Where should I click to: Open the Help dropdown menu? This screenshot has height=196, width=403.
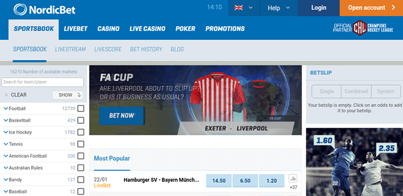[279, 8]
